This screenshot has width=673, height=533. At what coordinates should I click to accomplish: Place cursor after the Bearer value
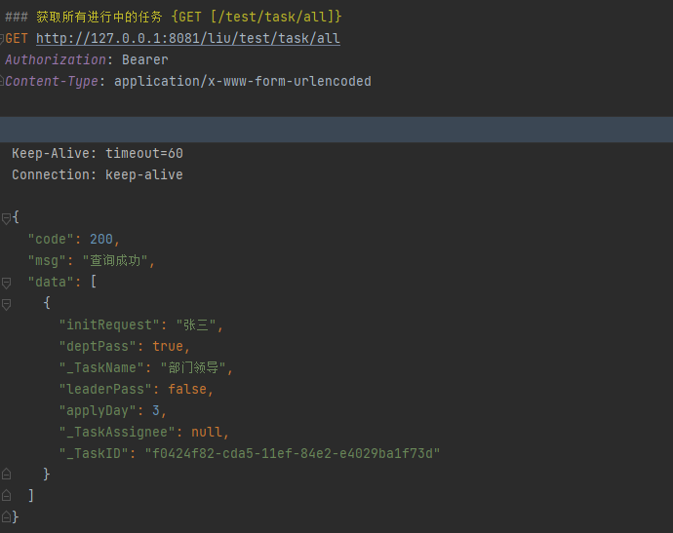(x=169, y=60)
